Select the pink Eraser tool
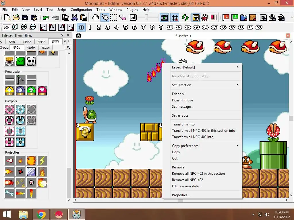294x220 pixels. [x=123, y=17]
